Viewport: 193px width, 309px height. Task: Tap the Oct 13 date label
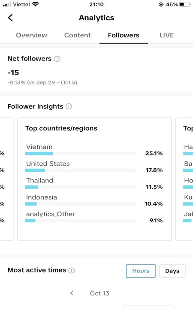point(100,294)
